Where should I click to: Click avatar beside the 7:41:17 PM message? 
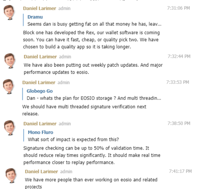11,176
